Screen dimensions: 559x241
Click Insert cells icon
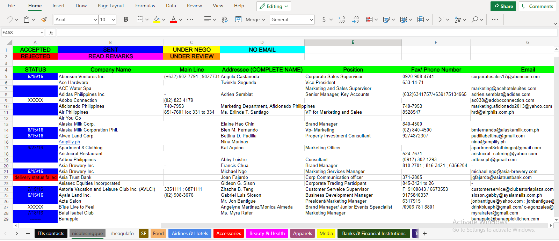point(421,20)
